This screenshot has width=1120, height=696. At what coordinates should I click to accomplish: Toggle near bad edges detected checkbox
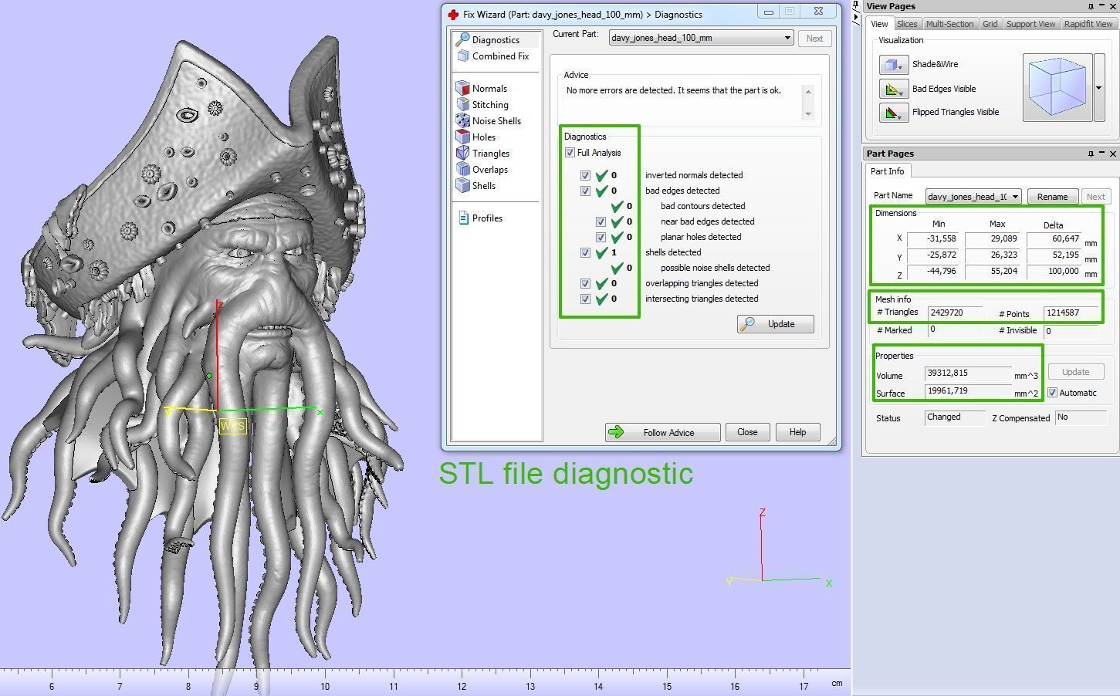[x=601, y=221]
